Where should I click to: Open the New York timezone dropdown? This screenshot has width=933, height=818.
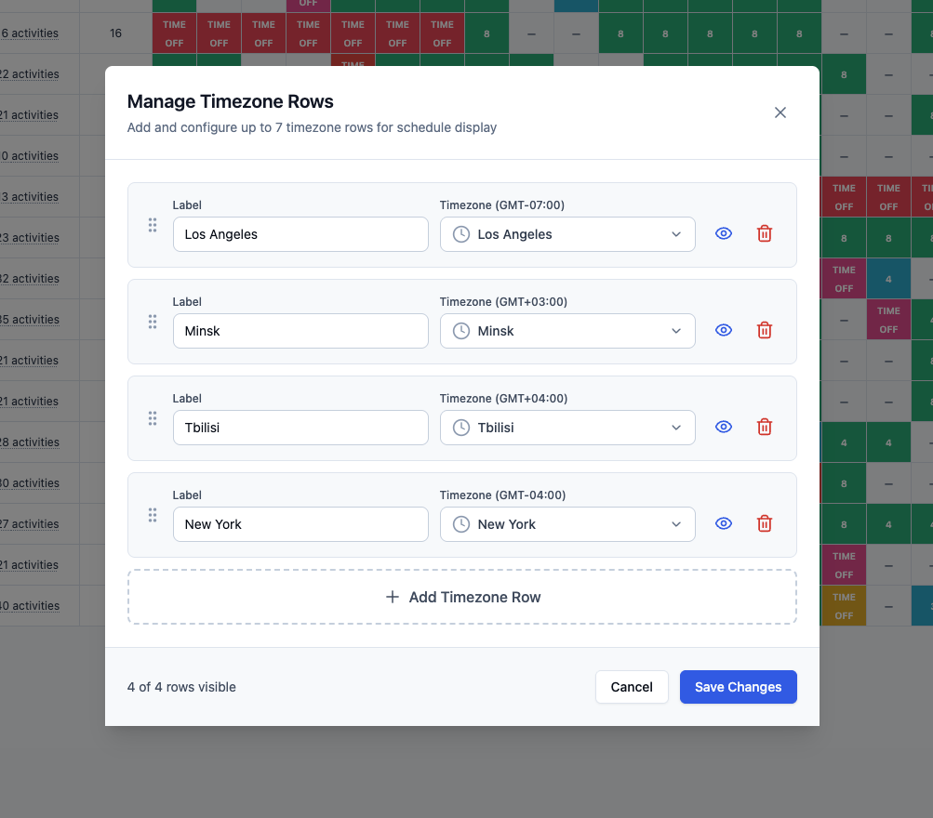click(x=567, y=524)
